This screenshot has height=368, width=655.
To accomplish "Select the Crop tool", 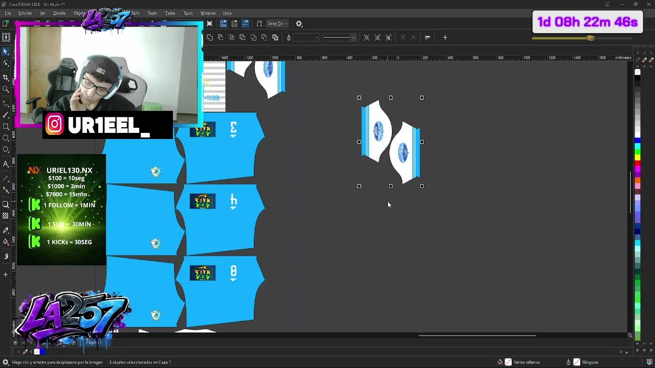I will (x=6, y=77).
